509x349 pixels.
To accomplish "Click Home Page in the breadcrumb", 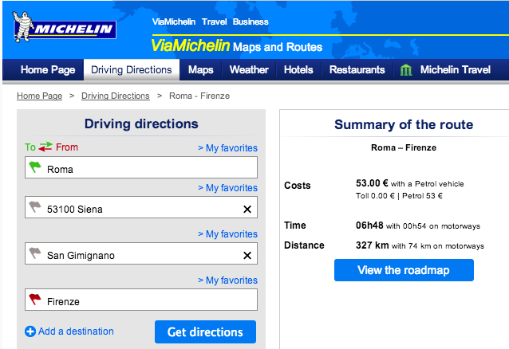I will [40, 96].
